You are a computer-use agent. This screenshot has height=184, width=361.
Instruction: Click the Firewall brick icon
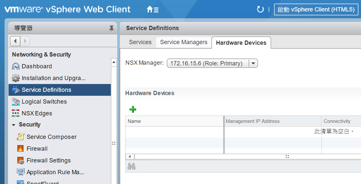click(x=21, y=148)
